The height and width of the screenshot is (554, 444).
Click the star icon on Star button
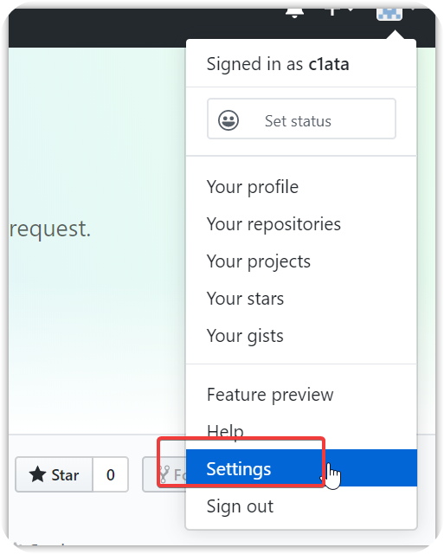[x=37, y=474]
